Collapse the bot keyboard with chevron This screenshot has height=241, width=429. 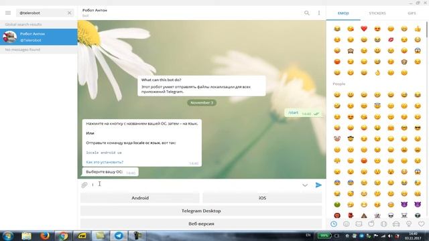coord(305,185)
